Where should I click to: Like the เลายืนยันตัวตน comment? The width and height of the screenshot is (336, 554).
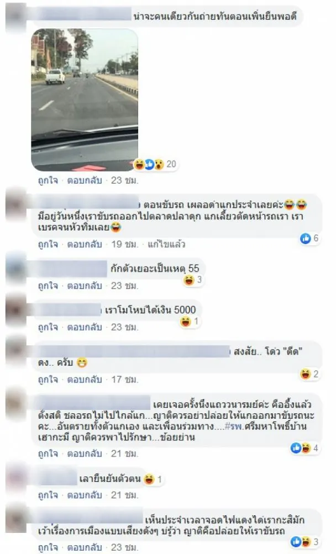pyautogui.click(x=48, y=495)
